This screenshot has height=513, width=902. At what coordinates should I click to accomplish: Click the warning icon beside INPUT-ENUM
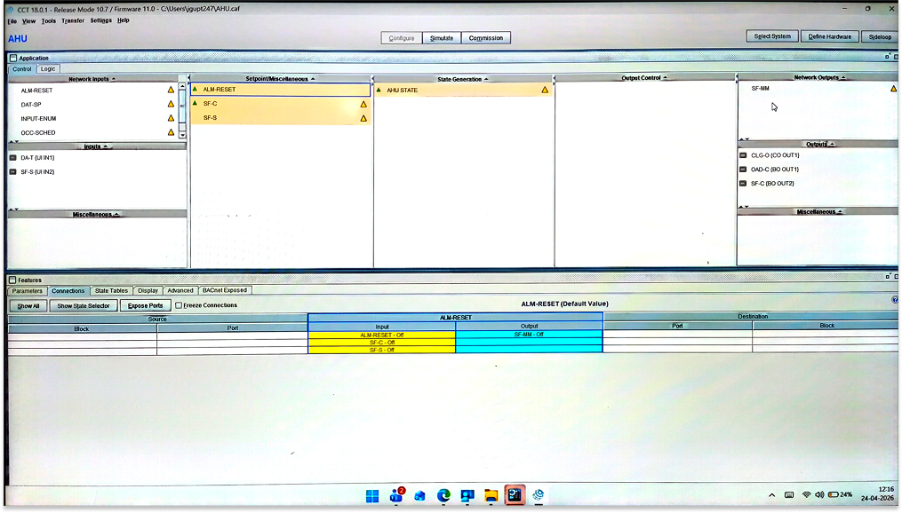click(x=171, y=118)
